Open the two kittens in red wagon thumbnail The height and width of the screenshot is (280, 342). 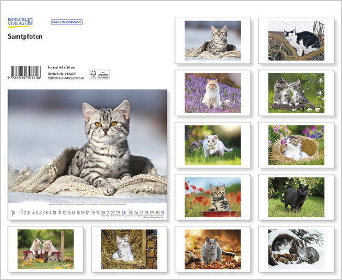pos(45,249)
